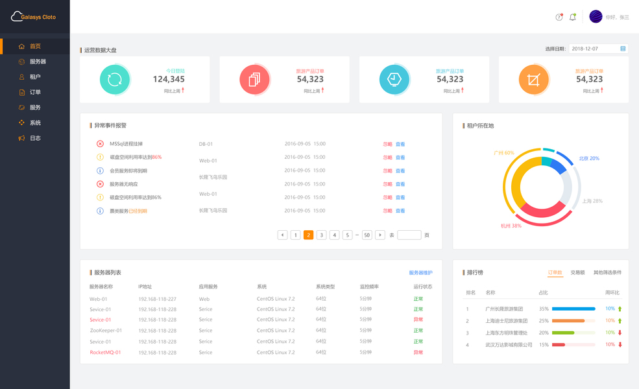Click the 运行状态 column header
The width and height of the screenshot is (639, 389).
point(422,287)
